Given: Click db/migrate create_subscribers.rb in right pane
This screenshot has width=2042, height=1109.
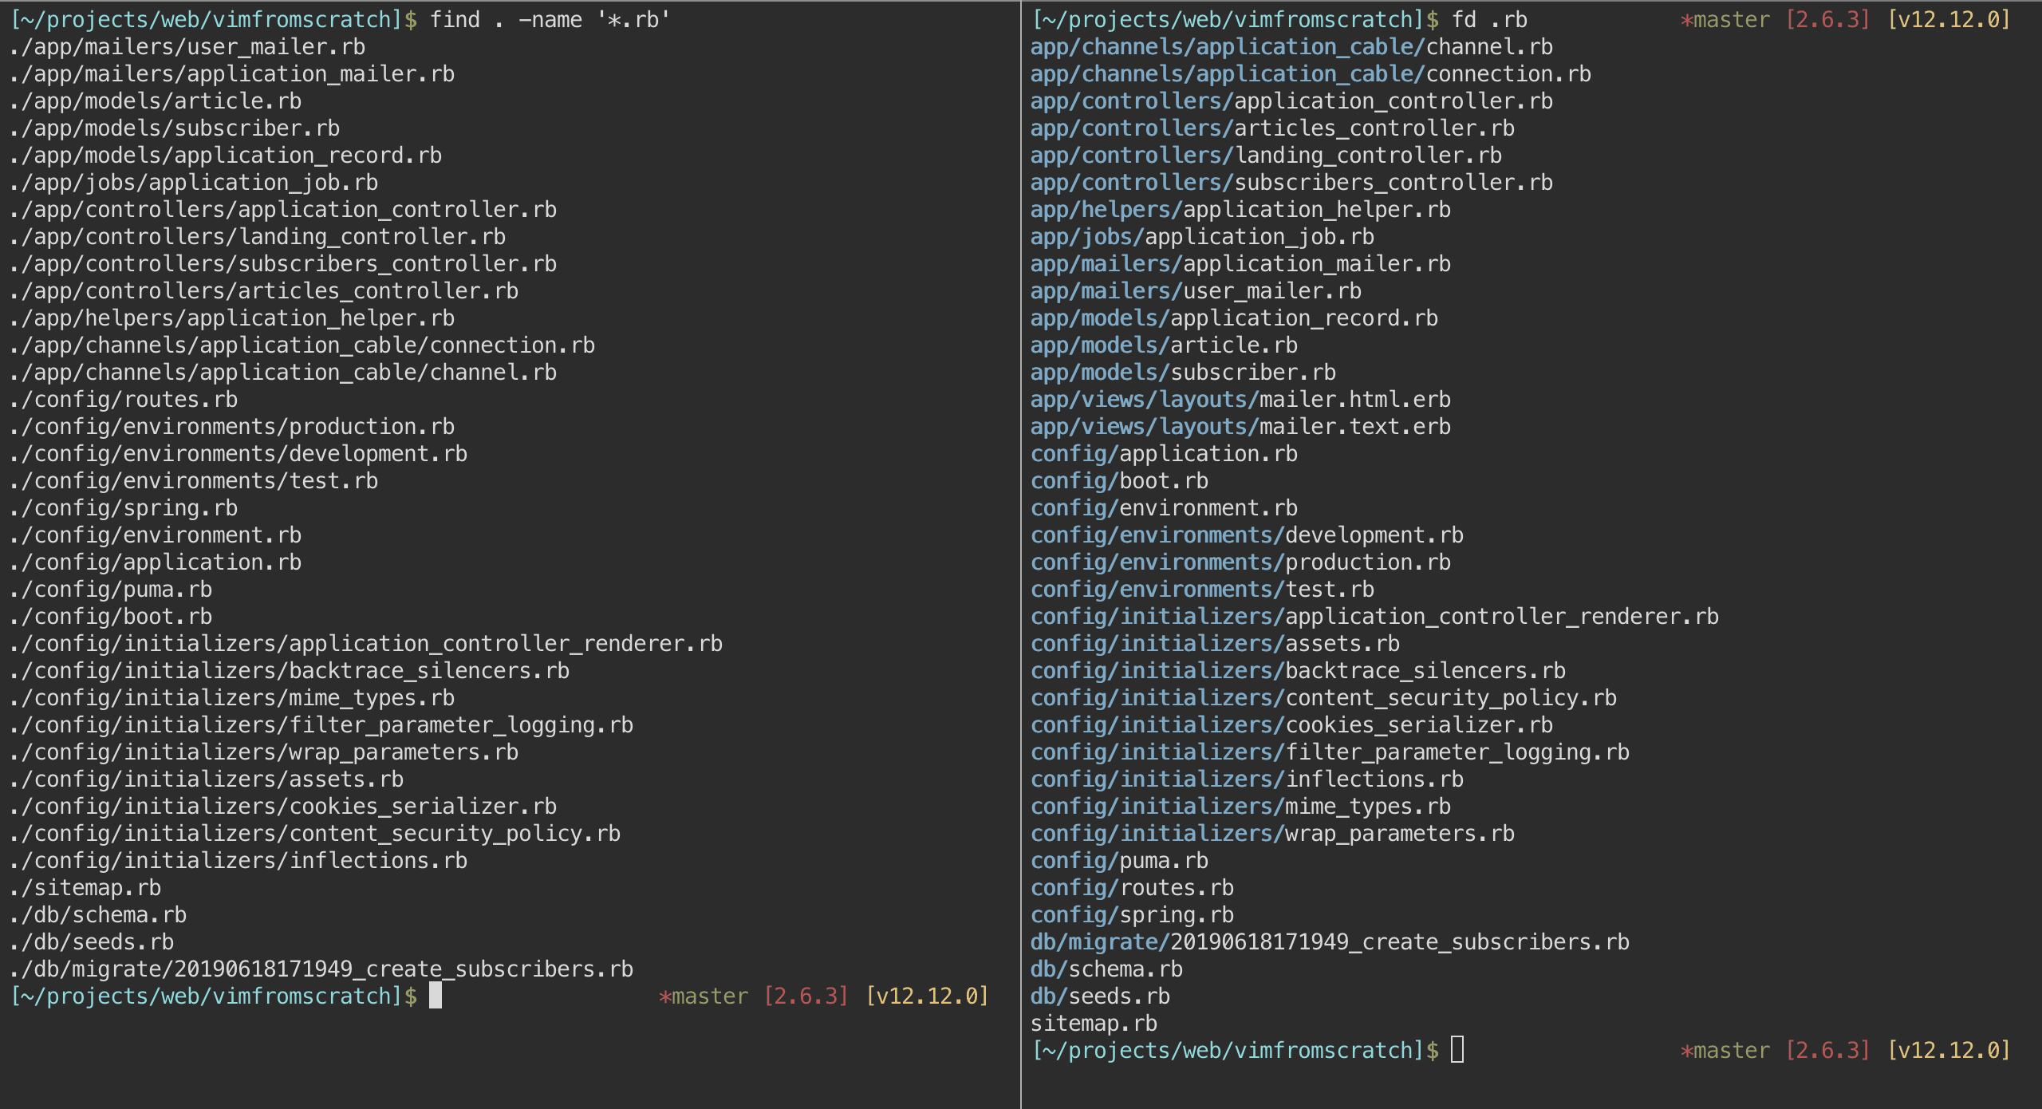Looking at the screenshot, I should tap(1330, 941).
